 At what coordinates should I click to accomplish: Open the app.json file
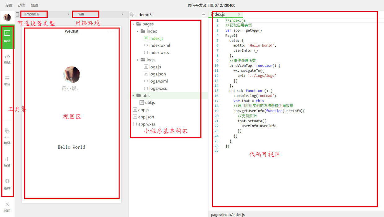(x=146, y=117)
